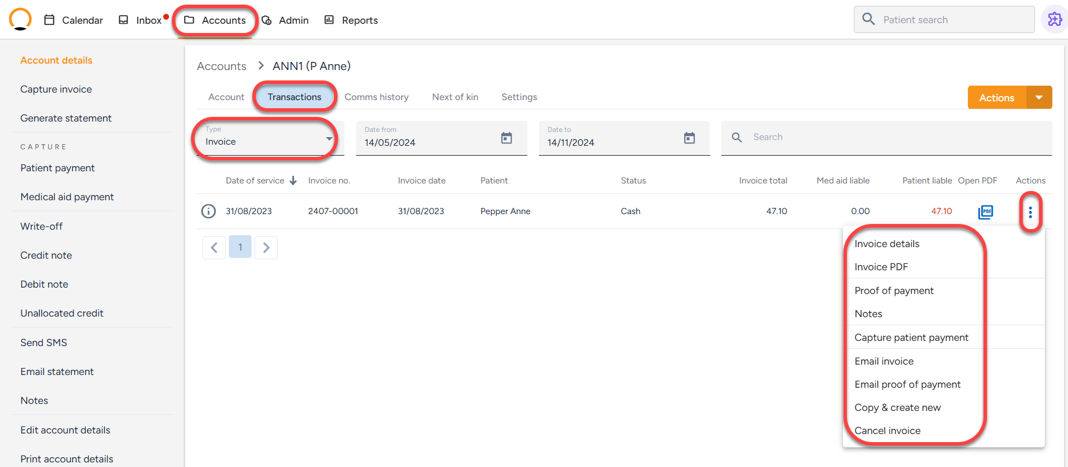Open Notes in the left sidebar
Screen dimensions: 1068x467
coord(34,400)
